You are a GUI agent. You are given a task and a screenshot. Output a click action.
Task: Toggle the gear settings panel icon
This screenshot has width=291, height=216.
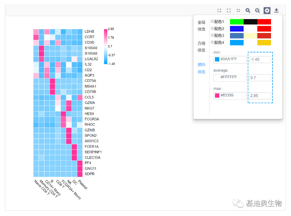[267, 10]
